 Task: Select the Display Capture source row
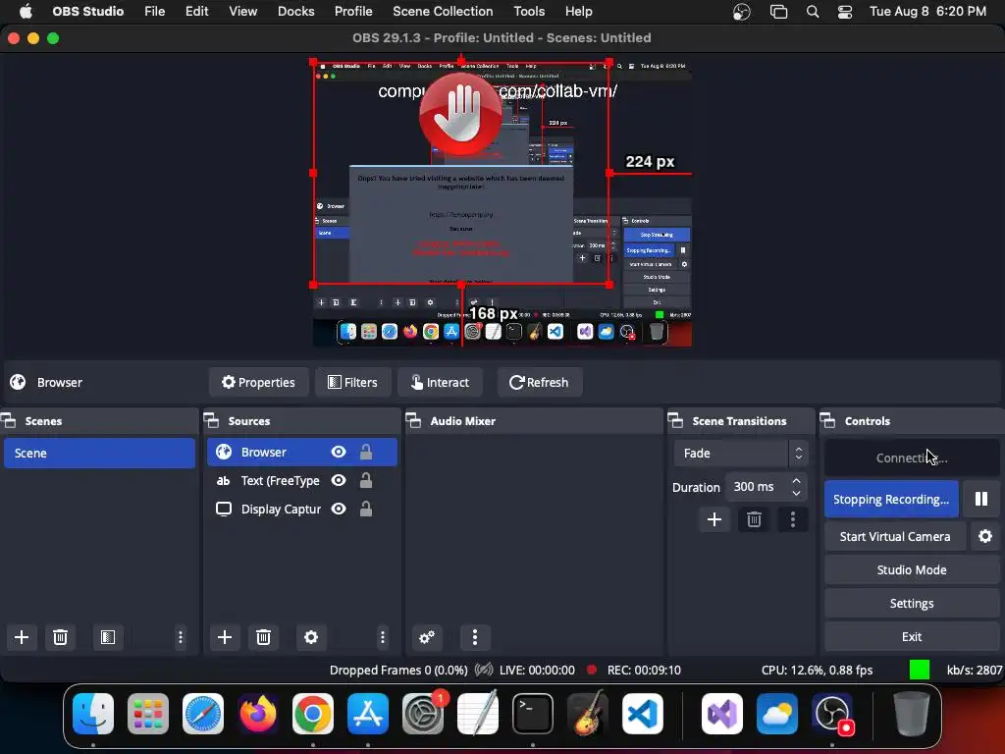pos(302,509)
